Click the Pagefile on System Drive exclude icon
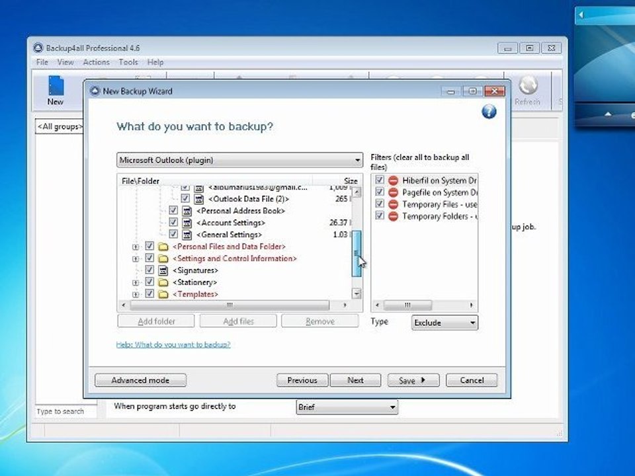Image resolution: width=635 pixels, height=476 pixels. pos(393,192)
